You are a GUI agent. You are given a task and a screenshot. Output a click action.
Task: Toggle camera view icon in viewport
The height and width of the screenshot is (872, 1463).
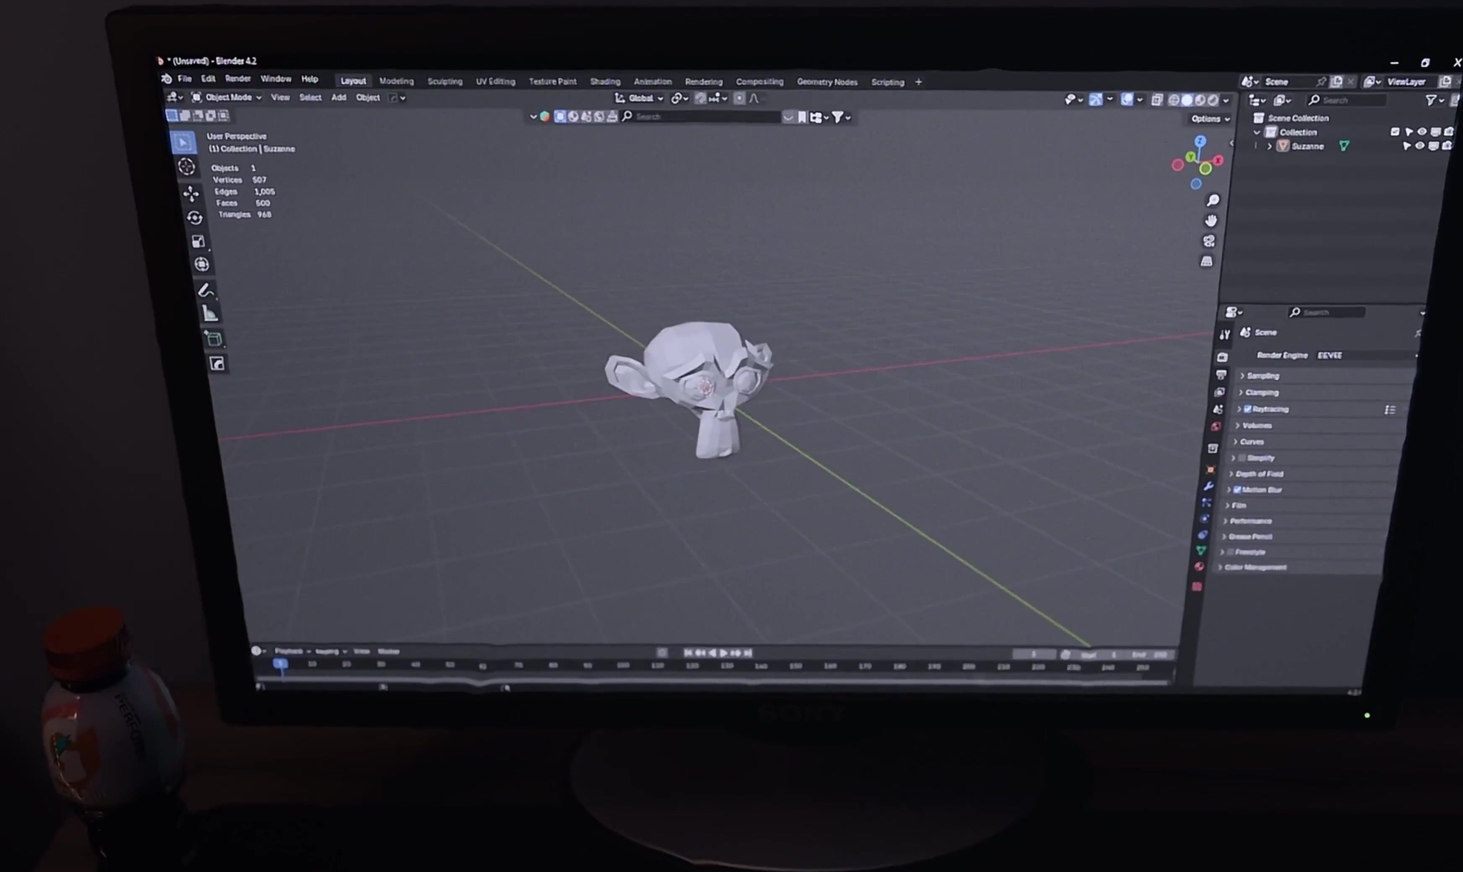pos(1208,241)
